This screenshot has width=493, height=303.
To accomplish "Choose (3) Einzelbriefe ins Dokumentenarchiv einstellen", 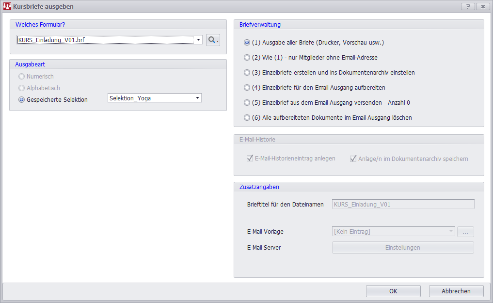I will [x=247, y=73].
